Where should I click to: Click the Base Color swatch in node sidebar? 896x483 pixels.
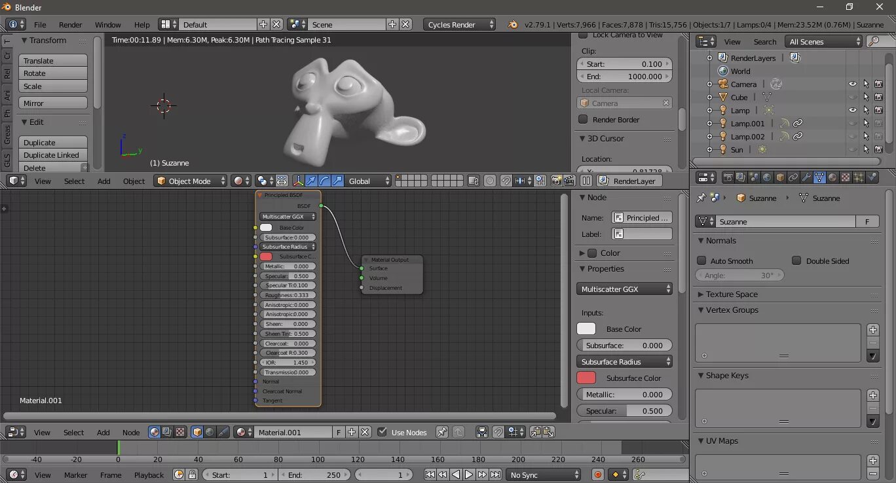click(x=586, y=329)
